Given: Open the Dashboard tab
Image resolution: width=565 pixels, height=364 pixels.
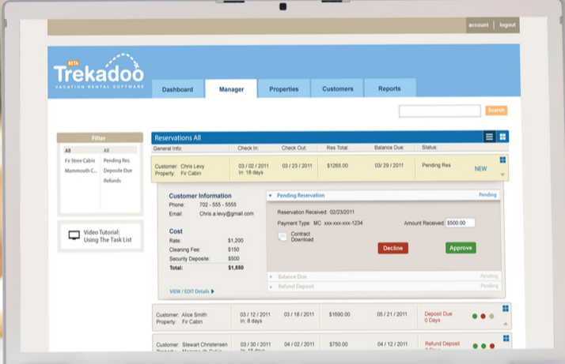Looking at the screenshot, I should pos(177,89).
